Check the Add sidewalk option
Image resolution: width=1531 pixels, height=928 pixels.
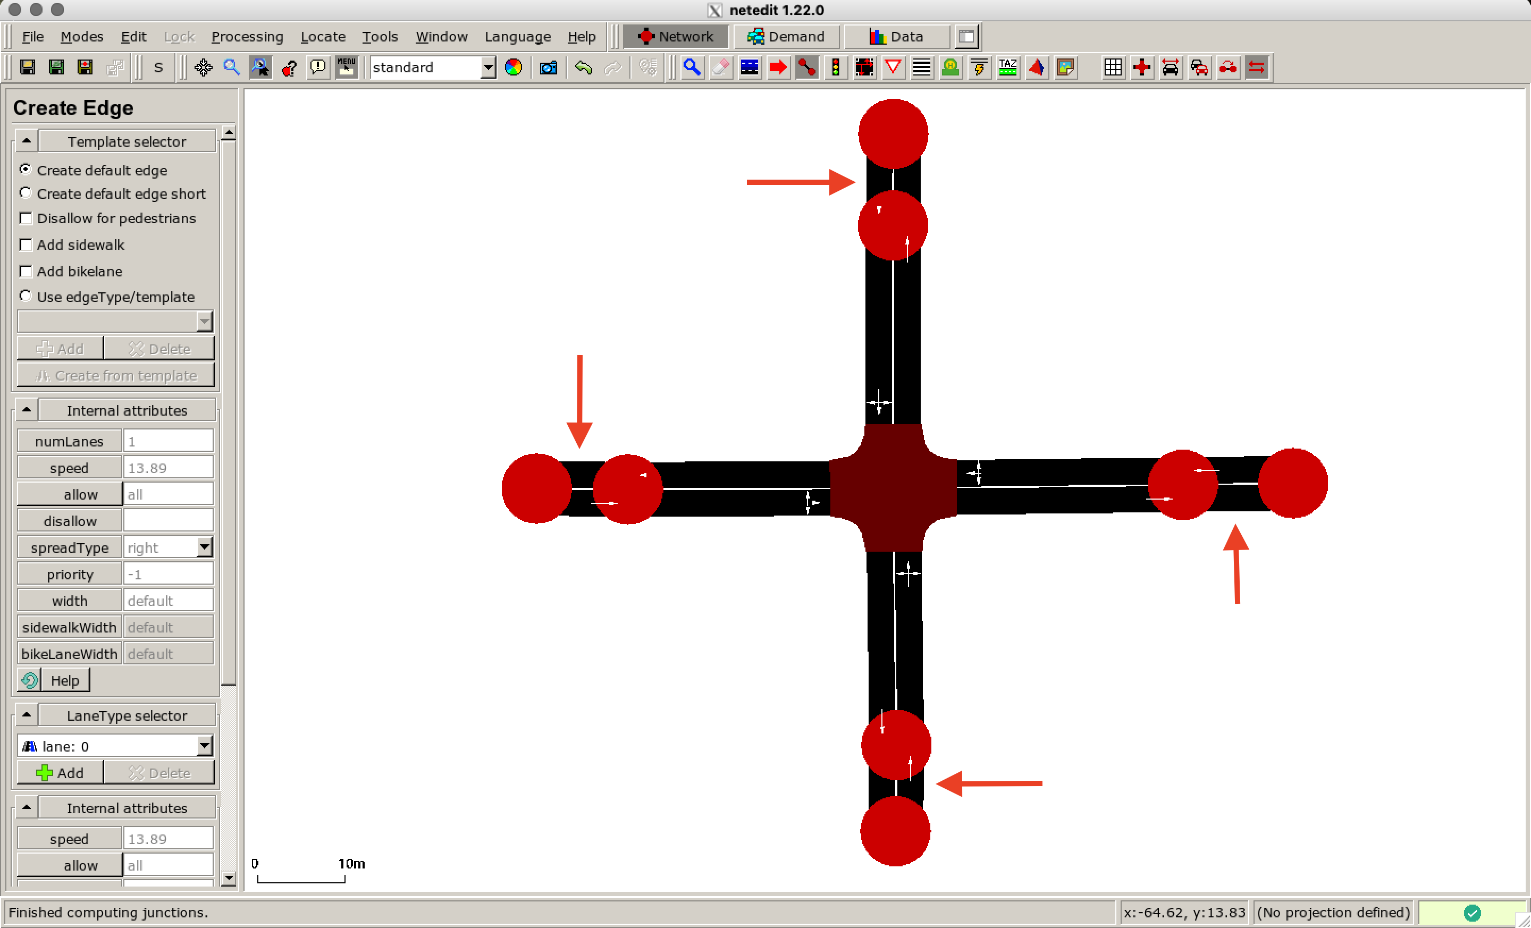tap(26, 244)
